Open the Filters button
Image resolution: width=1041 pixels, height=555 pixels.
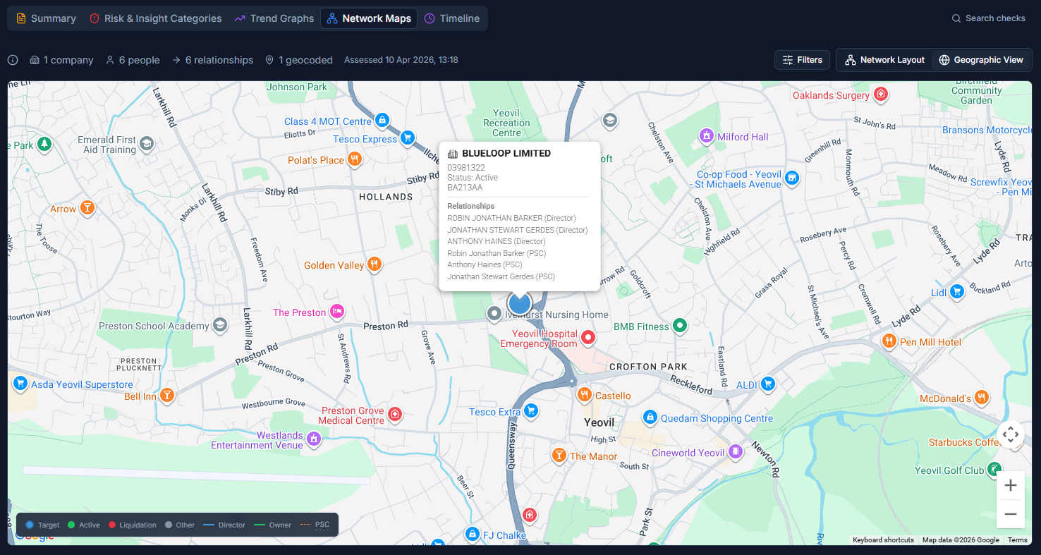pos(803,60)
